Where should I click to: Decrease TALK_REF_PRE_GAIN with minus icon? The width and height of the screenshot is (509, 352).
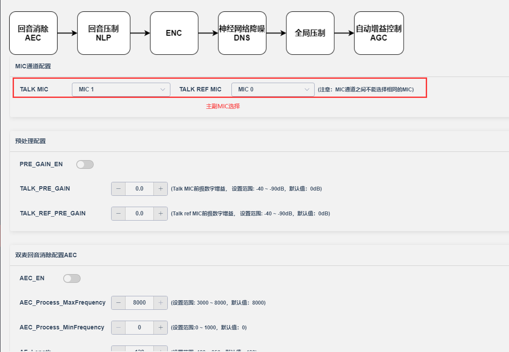tap(119, 214)
